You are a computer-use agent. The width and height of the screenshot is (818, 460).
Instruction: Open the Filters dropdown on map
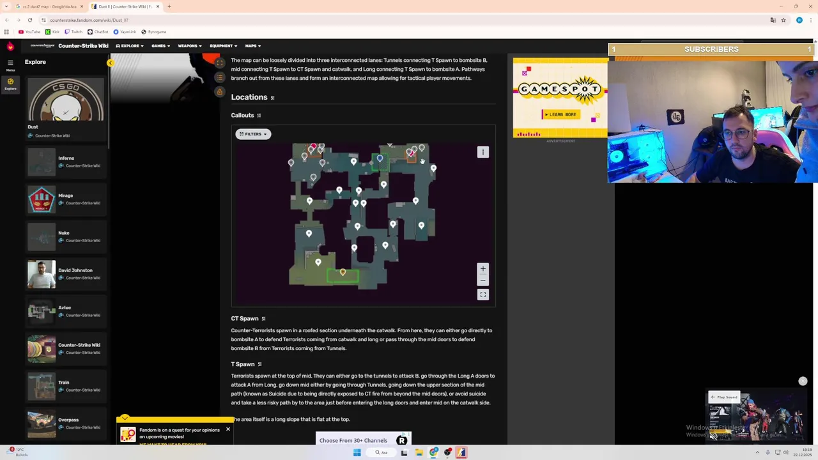pos(253,134)
